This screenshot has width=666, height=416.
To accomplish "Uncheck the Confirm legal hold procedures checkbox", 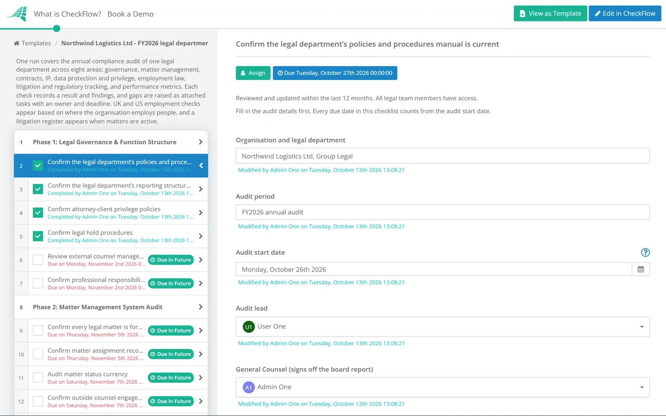I will pyautogui.click(x=38, y=236).
